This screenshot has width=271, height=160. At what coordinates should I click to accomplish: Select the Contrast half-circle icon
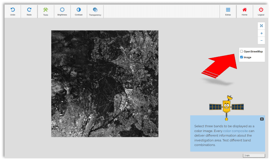point(78,10)
